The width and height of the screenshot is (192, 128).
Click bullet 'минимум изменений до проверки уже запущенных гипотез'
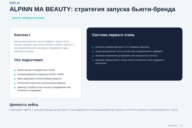126,56
